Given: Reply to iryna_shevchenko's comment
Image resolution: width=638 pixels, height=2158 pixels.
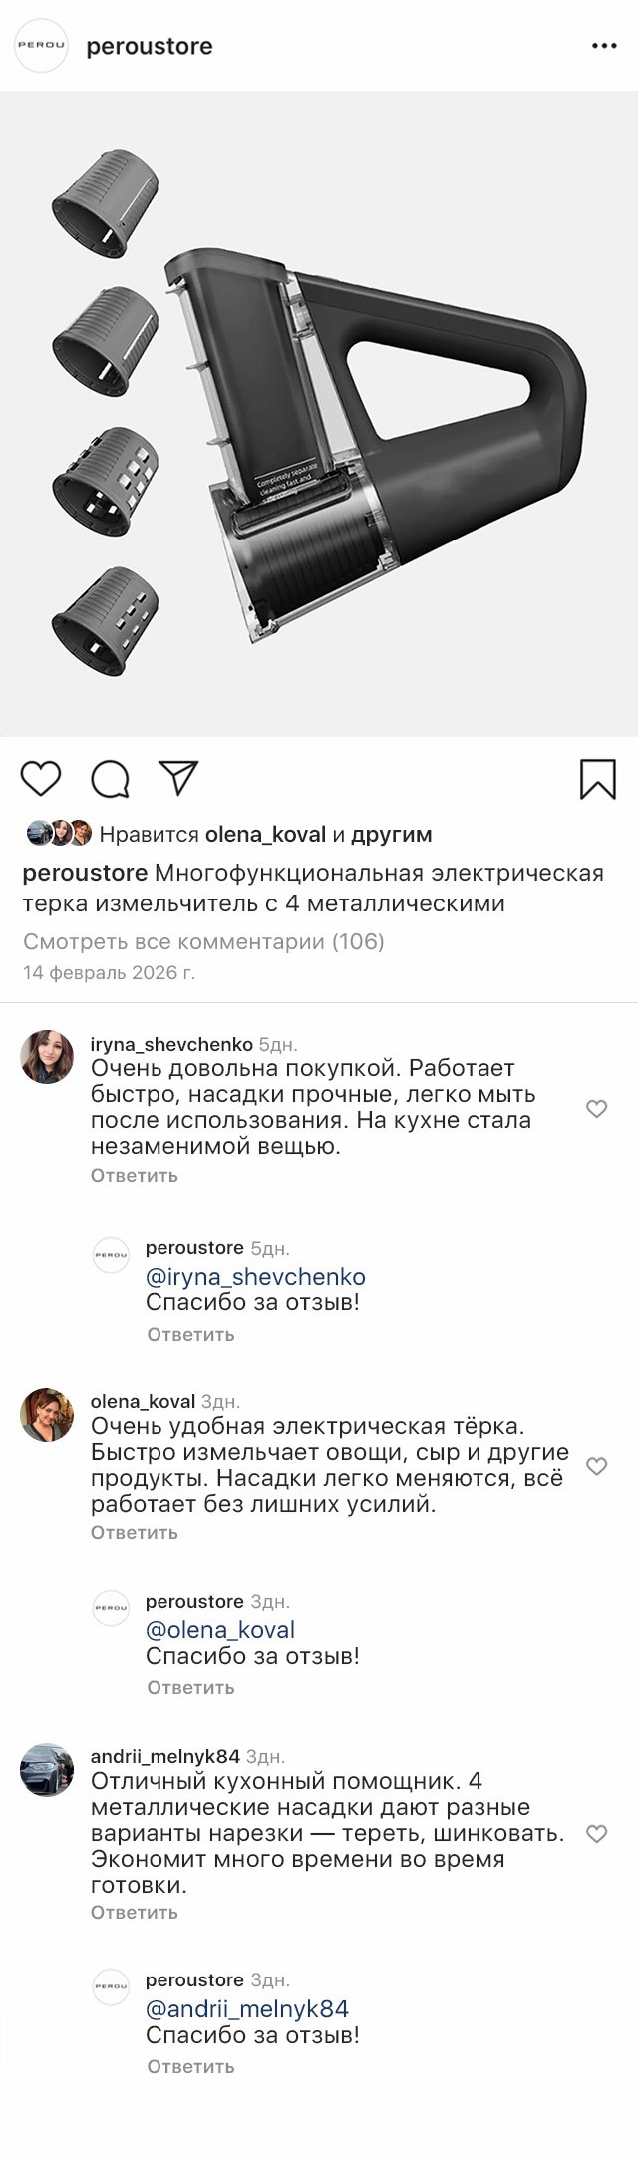Looking at the screenshot, I should [x=135, y=1175].
